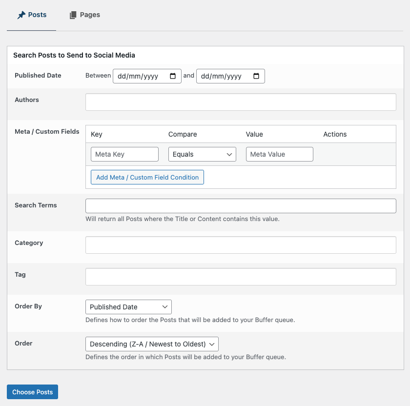The image size is (410, 406).
Task: Click the Posts pin icon
Action: [x=21, y=15]
